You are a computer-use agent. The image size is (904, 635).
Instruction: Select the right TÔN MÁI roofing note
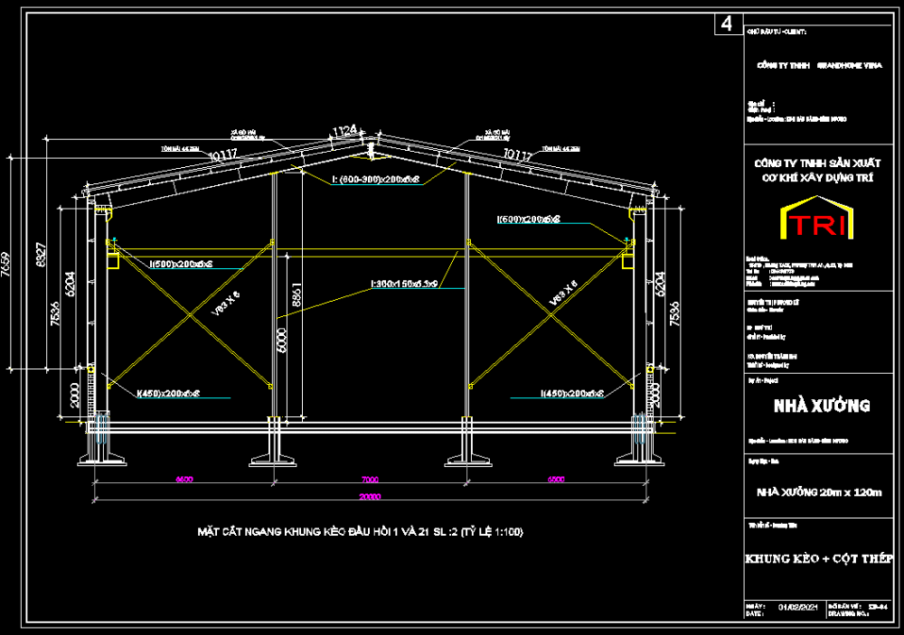point(560,149)
